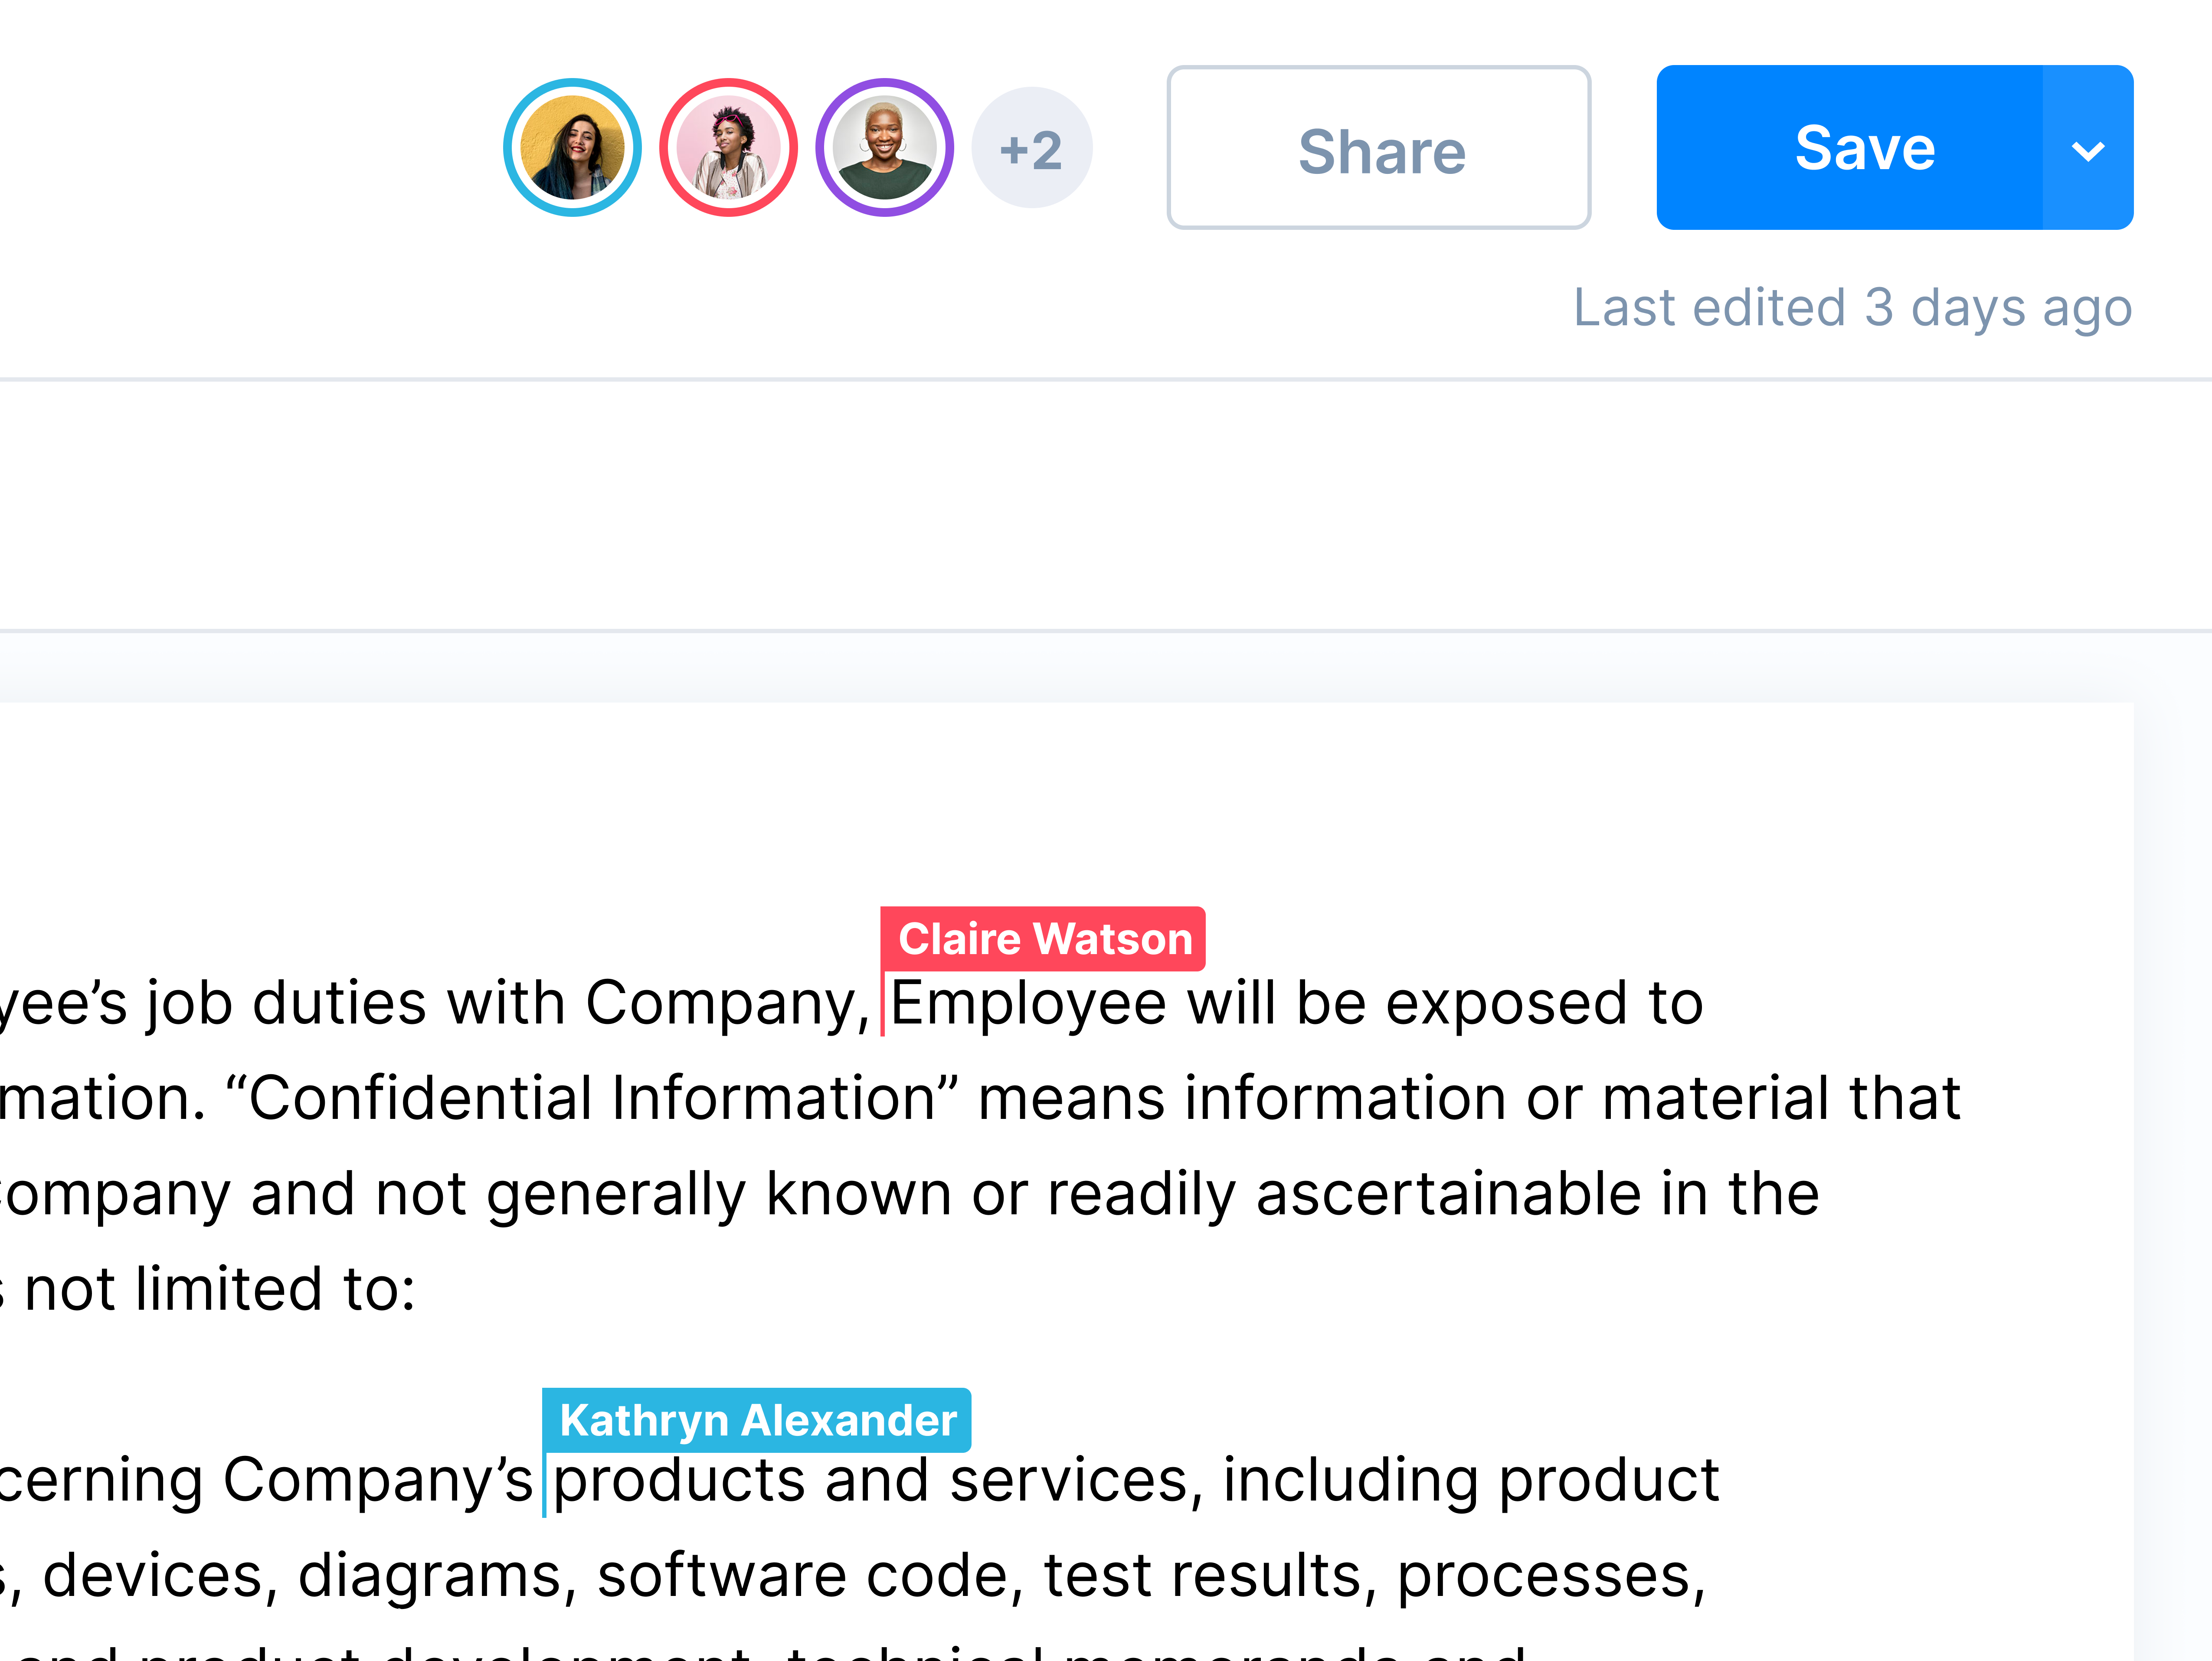Click the purple-ringed collaborator avatar
Screen dimensions: 2212x1661
884,148
